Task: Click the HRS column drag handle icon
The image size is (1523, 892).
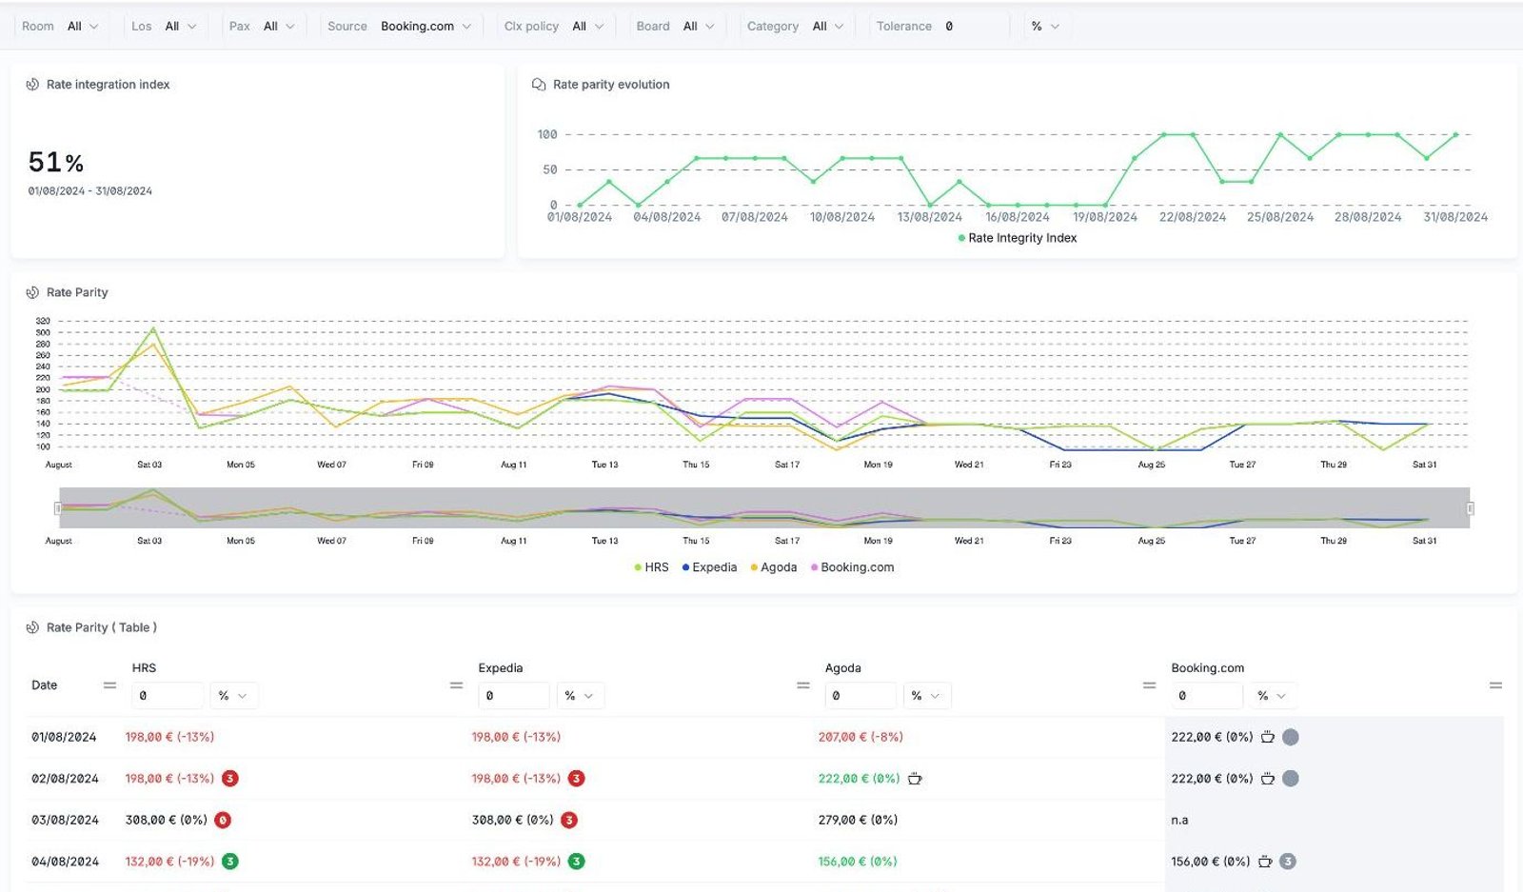Action: click(x=456, y=685)
